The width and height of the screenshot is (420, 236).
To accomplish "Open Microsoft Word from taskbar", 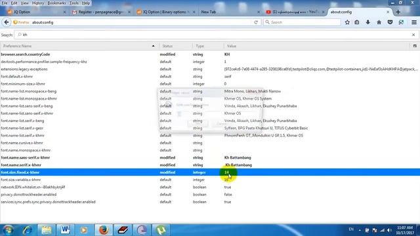I will click(x=65, y=230).
